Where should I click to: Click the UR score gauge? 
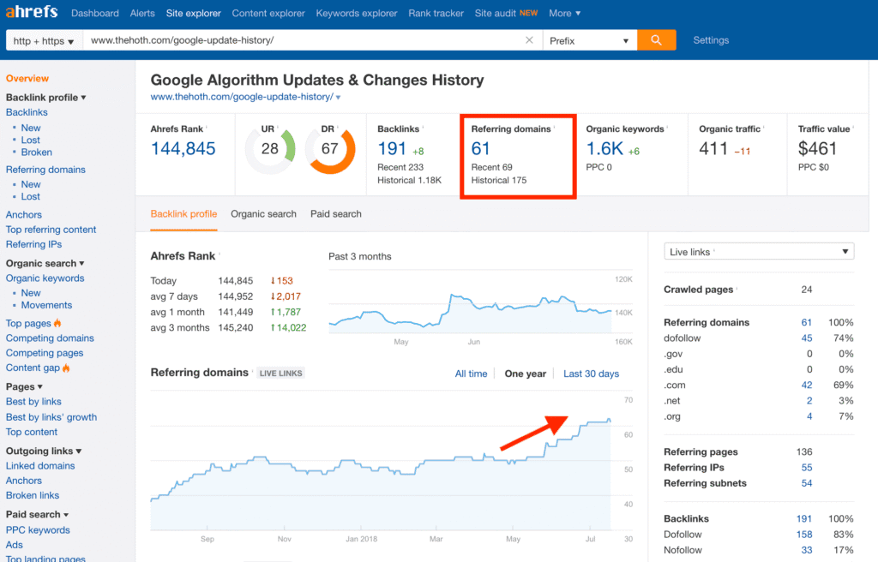pyautogui.click(x=270, y=147)
